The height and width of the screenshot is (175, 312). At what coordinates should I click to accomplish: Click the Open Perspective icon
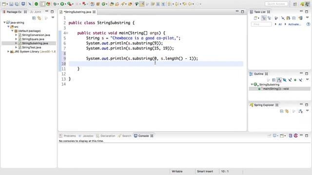pyautogui.click(x=295, y=4)
